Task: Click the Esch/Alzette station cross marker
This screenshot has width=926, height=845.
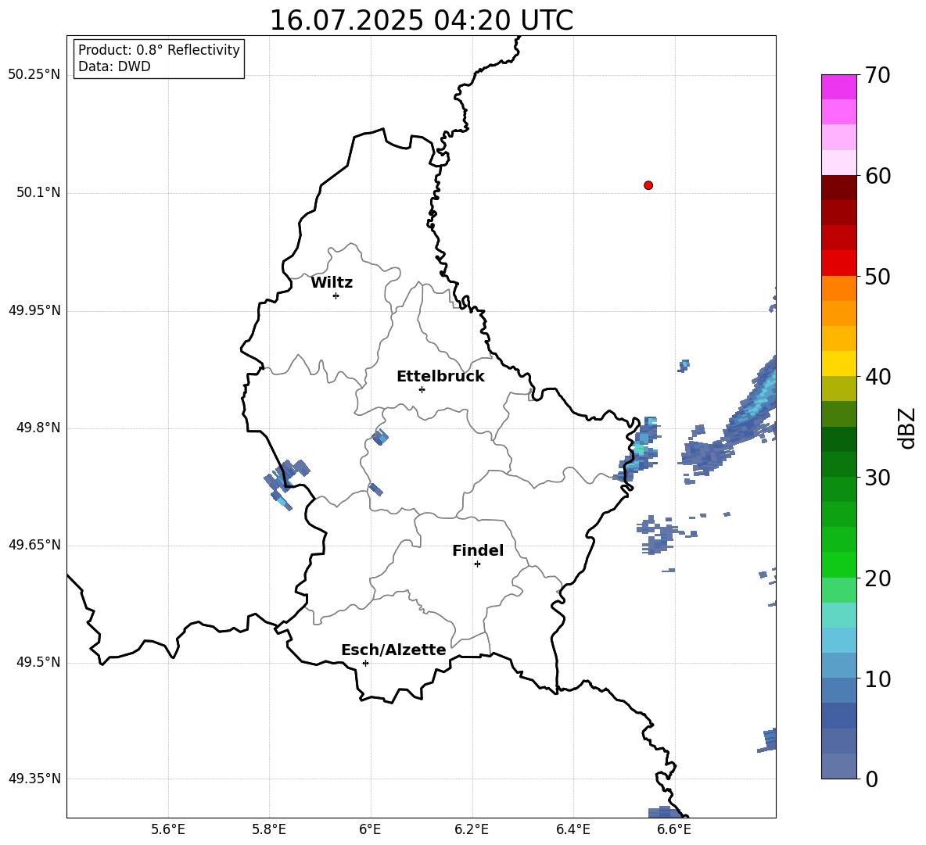Action: pos(365,663)
